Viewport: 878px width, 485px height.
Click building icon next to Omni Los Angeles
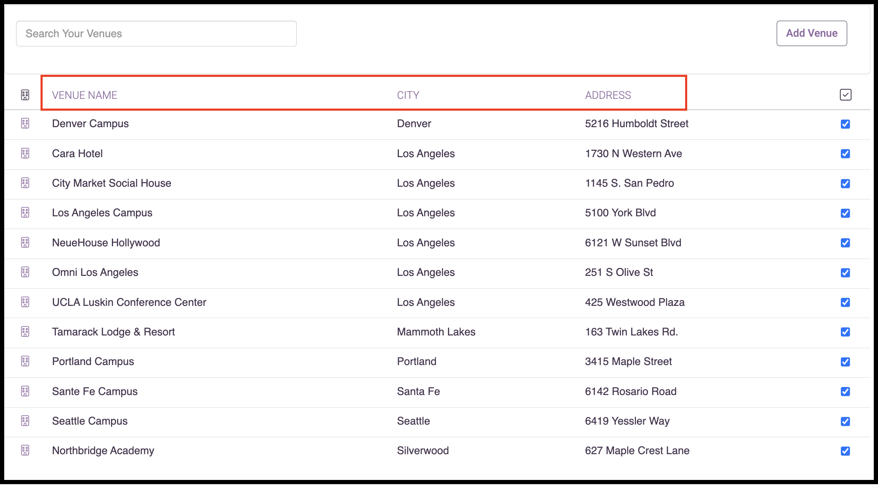pos(25,272)
